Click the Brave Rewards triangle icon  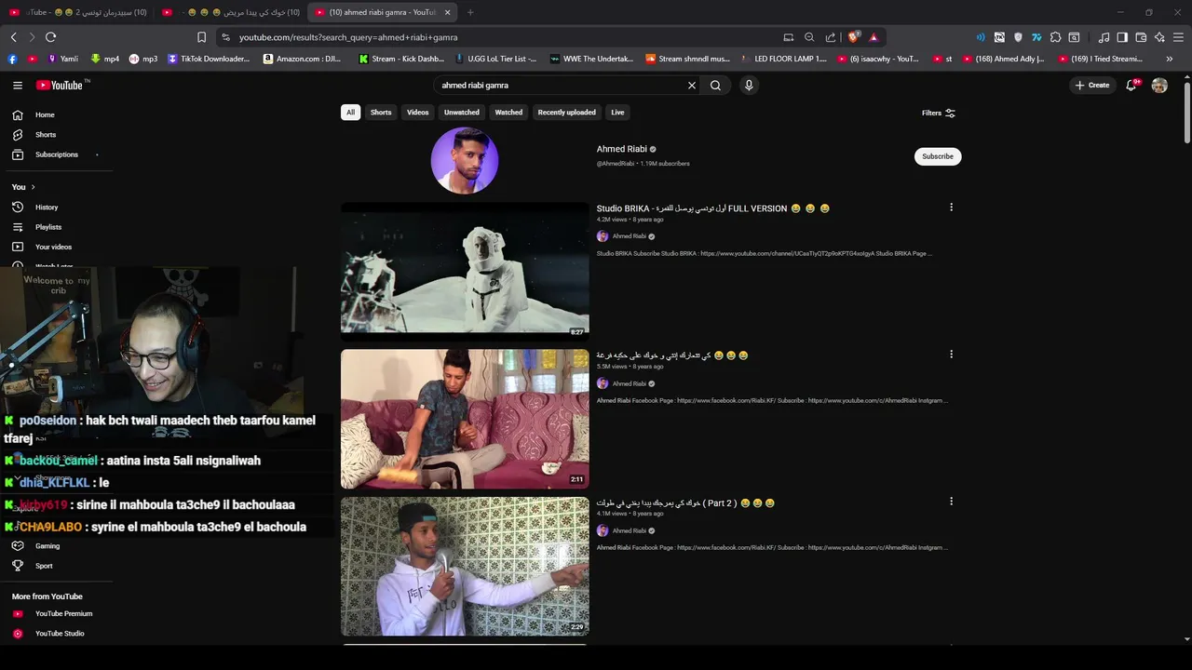click(x=874, y=37)
